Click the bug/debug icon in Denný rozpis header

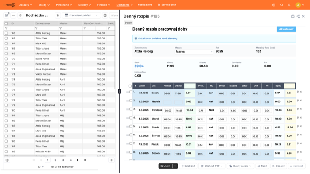point(293,16)
